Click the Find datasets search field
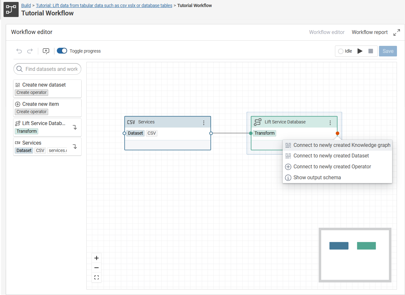The height and width of the screenshot is (295, 405). click(x=51, y=69)
